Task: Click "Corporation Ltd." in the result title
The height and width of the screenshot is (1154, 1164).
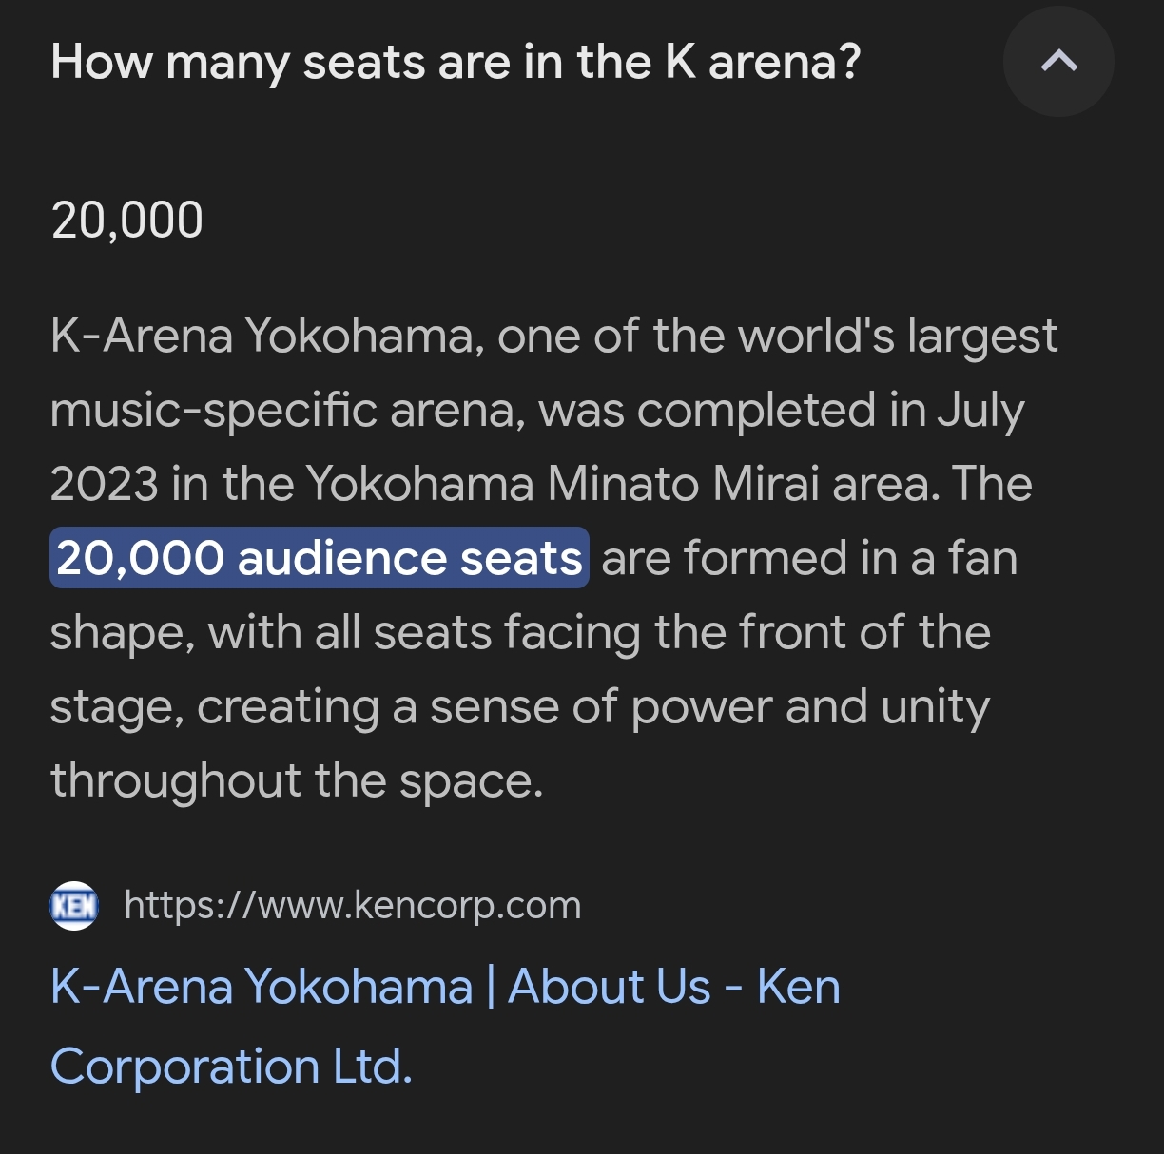Action: tap(231, 1067)
